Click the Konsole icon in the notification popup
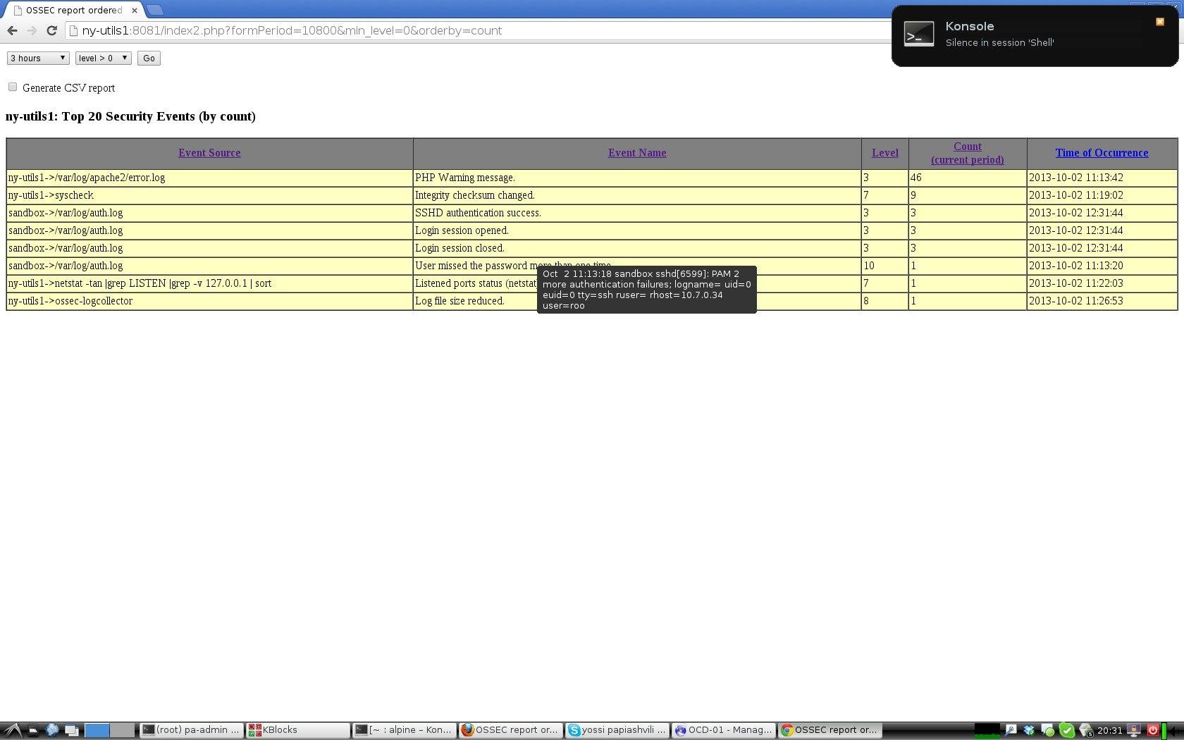The image size is (1184, 740). click(919, 33)
